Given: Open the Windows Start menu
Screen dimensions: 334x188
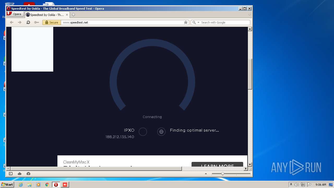Looking at the screenshot, I should pyautogui.click(x=7, y=185).
